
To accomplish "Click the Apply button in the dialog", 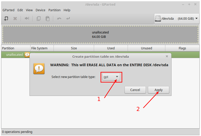I will coord(158,90).
